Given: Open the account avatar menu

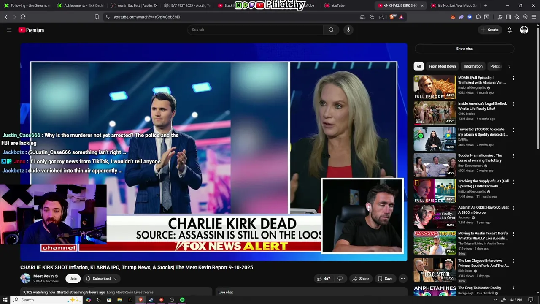Looking at the screenshot, I should 524,30.
